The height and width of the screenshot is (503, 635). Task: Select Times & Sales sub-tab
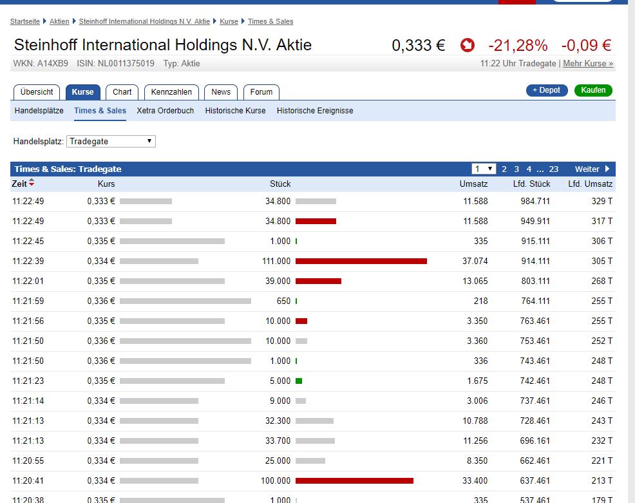click(100, 111)
